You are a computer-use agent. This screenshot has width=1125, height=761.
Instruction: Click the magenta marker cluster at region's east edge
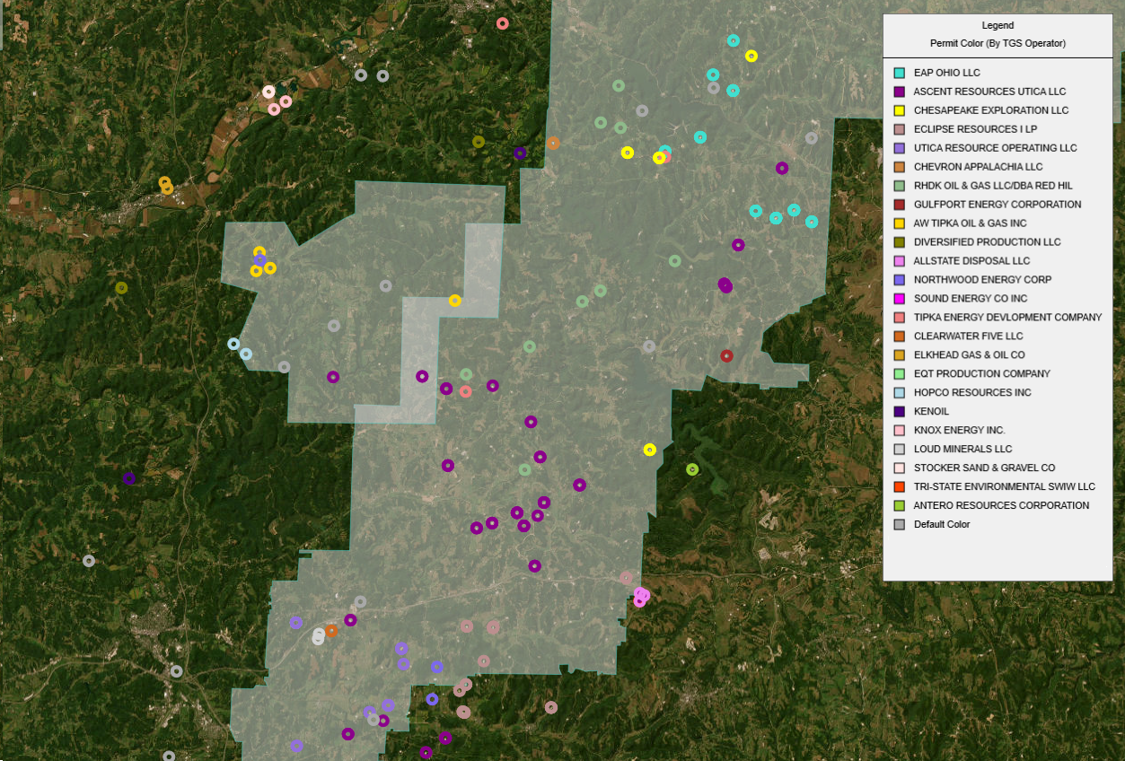641,596
